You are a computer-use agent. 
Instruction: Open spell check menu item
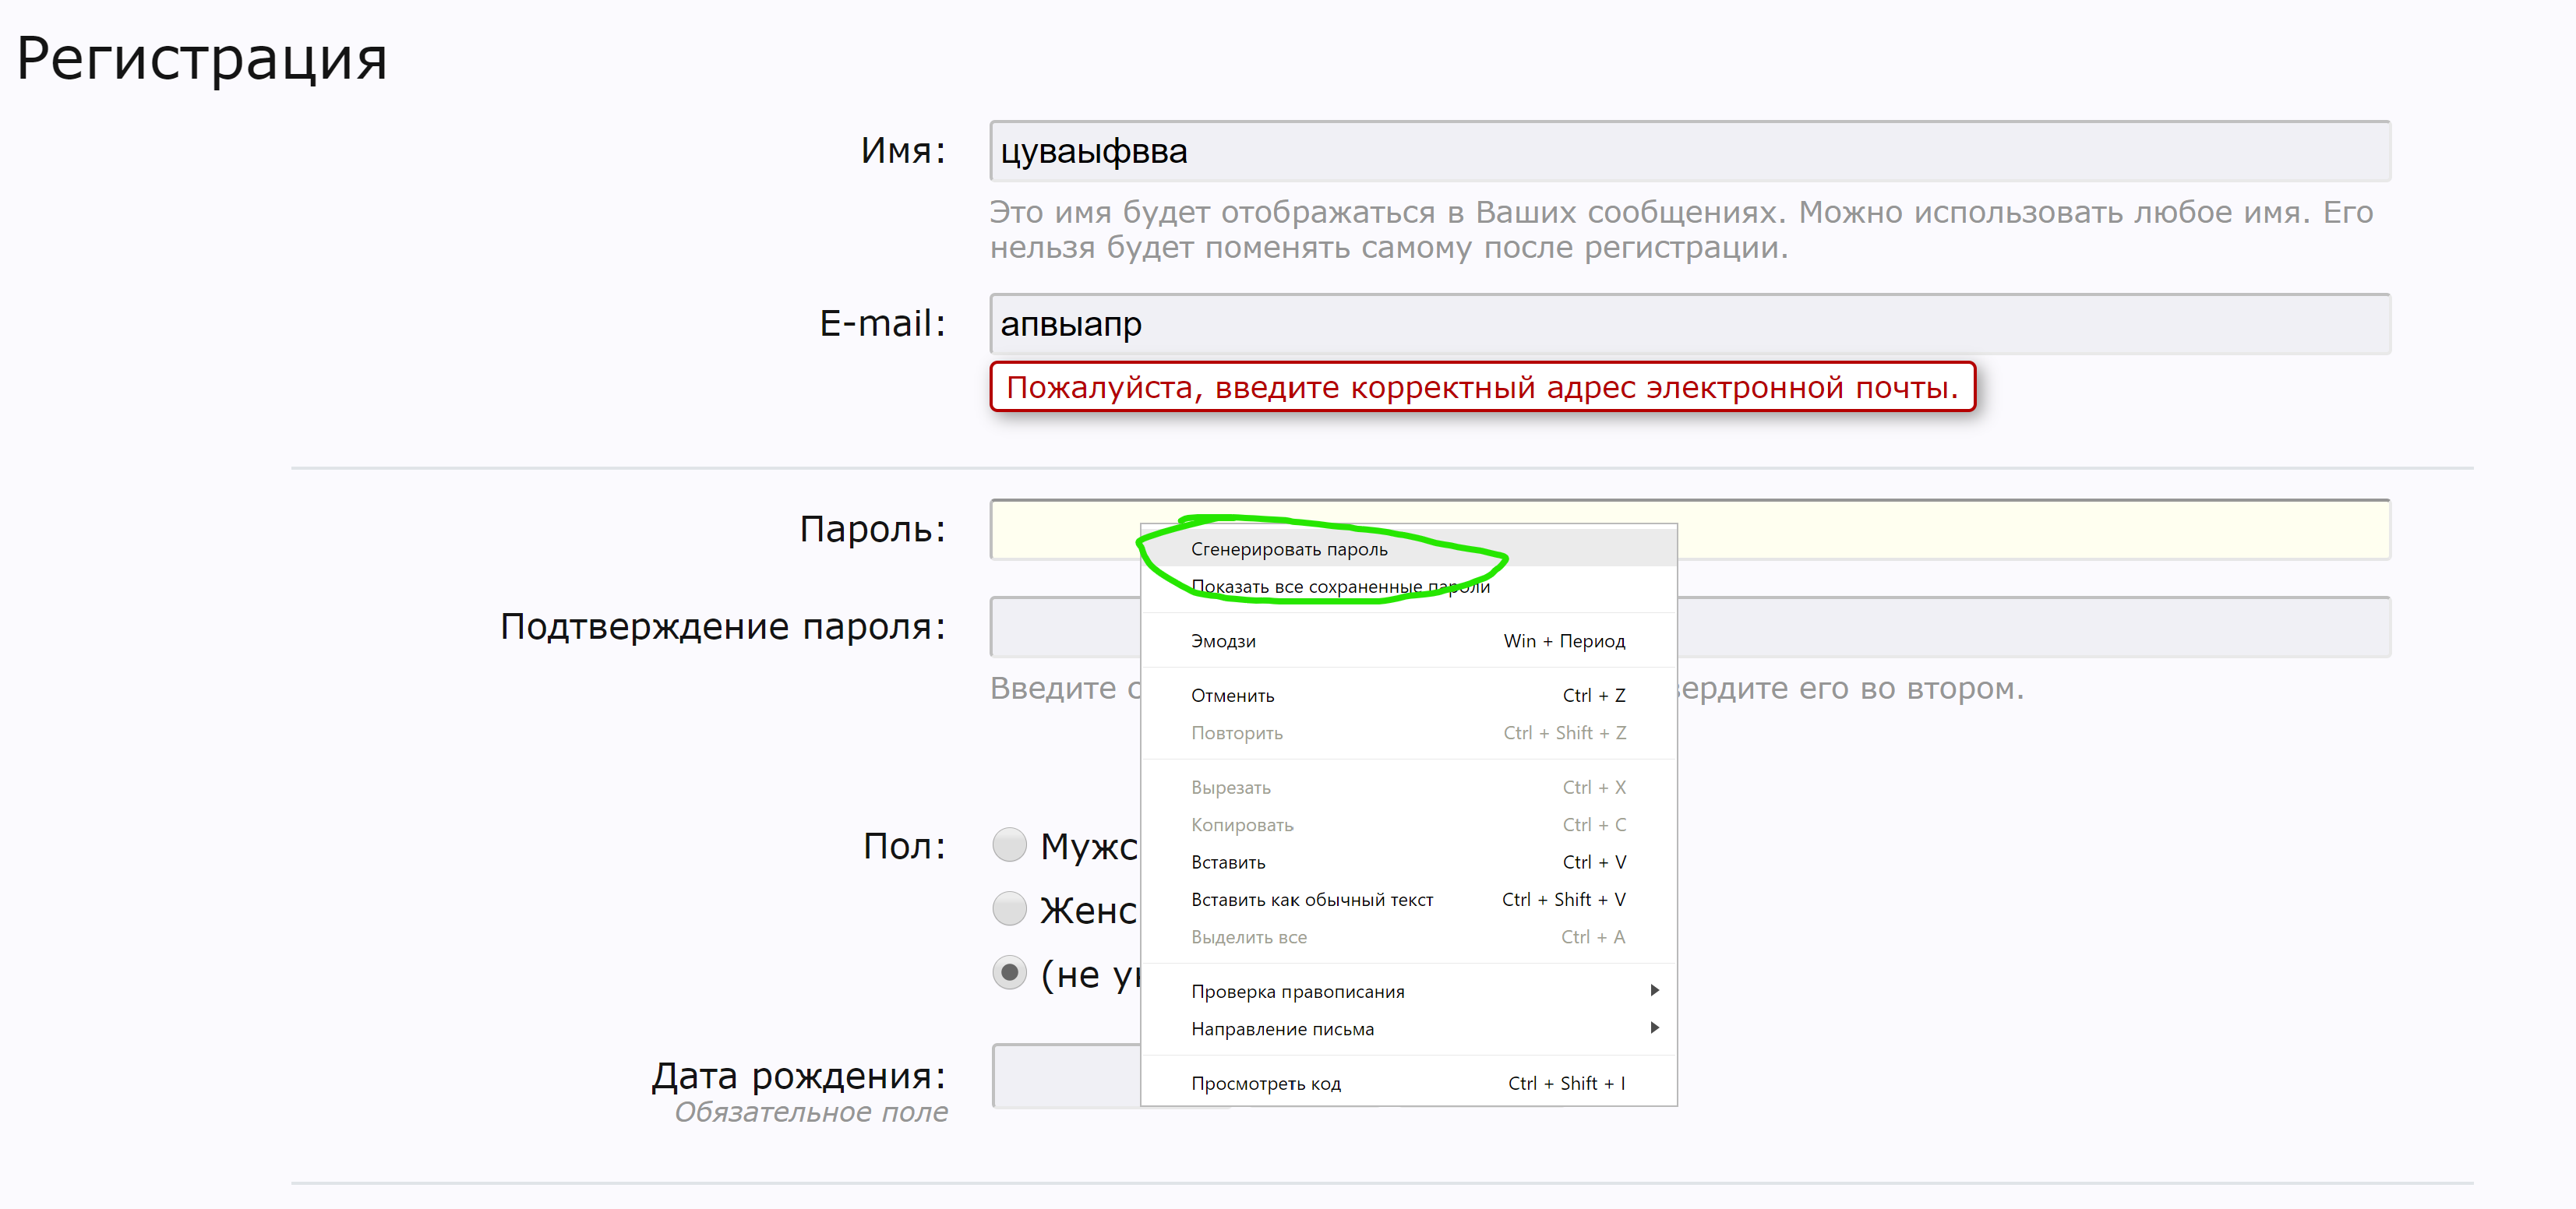tap(1297, 991)
